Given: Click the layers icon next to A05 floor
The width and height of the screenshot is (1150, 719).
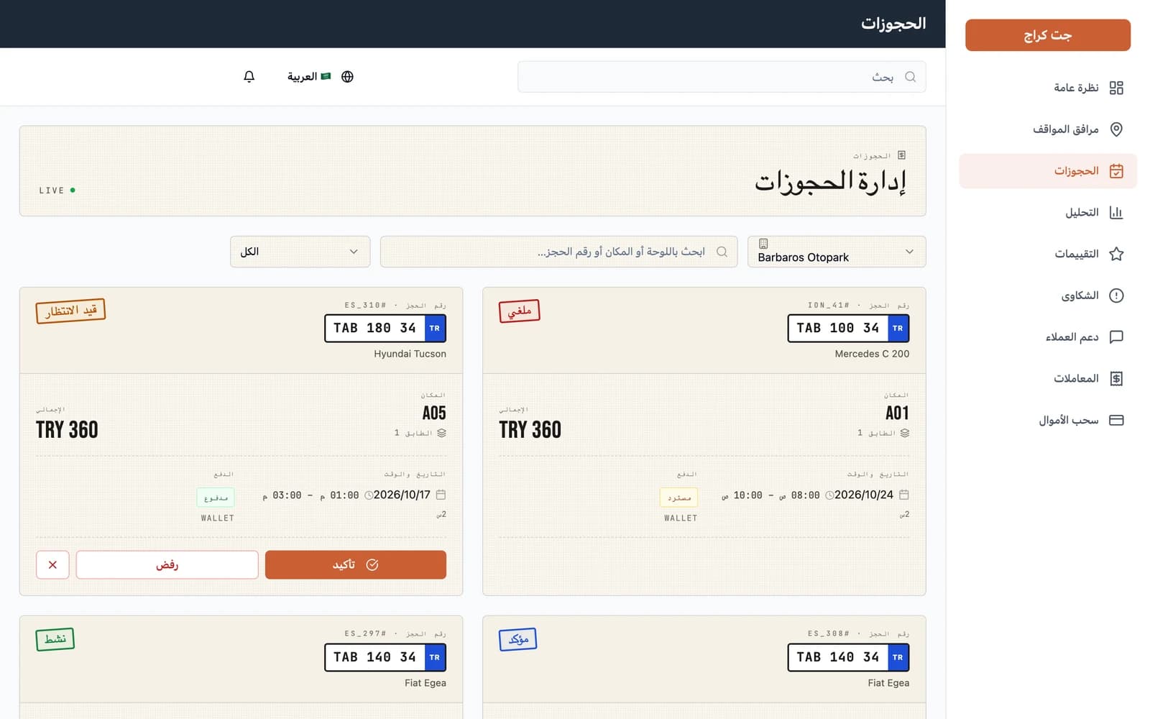Looking at the screenshot, I should point(441,433).
